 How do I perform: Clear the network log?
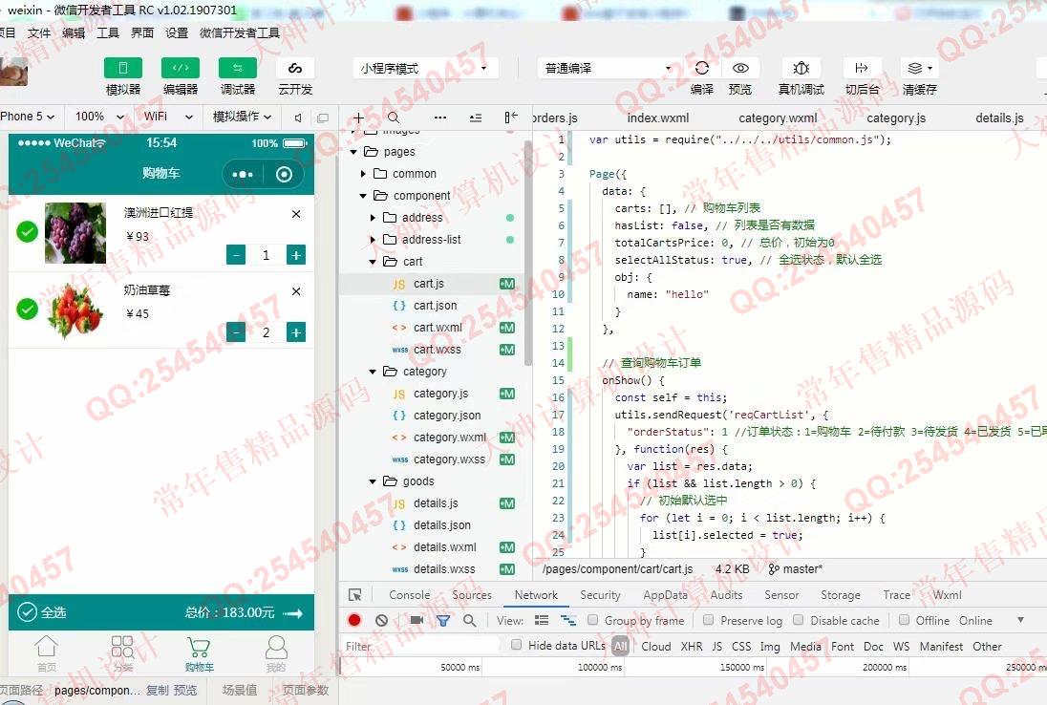point(381,620)
